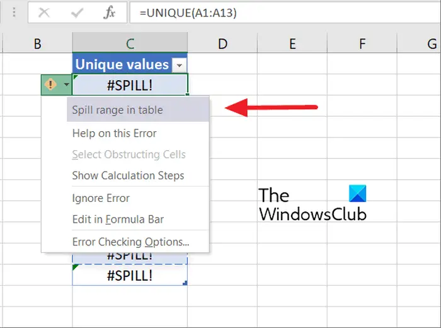Select column E header
The height and width of the screenshot is (328, 441).
[x=292, y=44]
